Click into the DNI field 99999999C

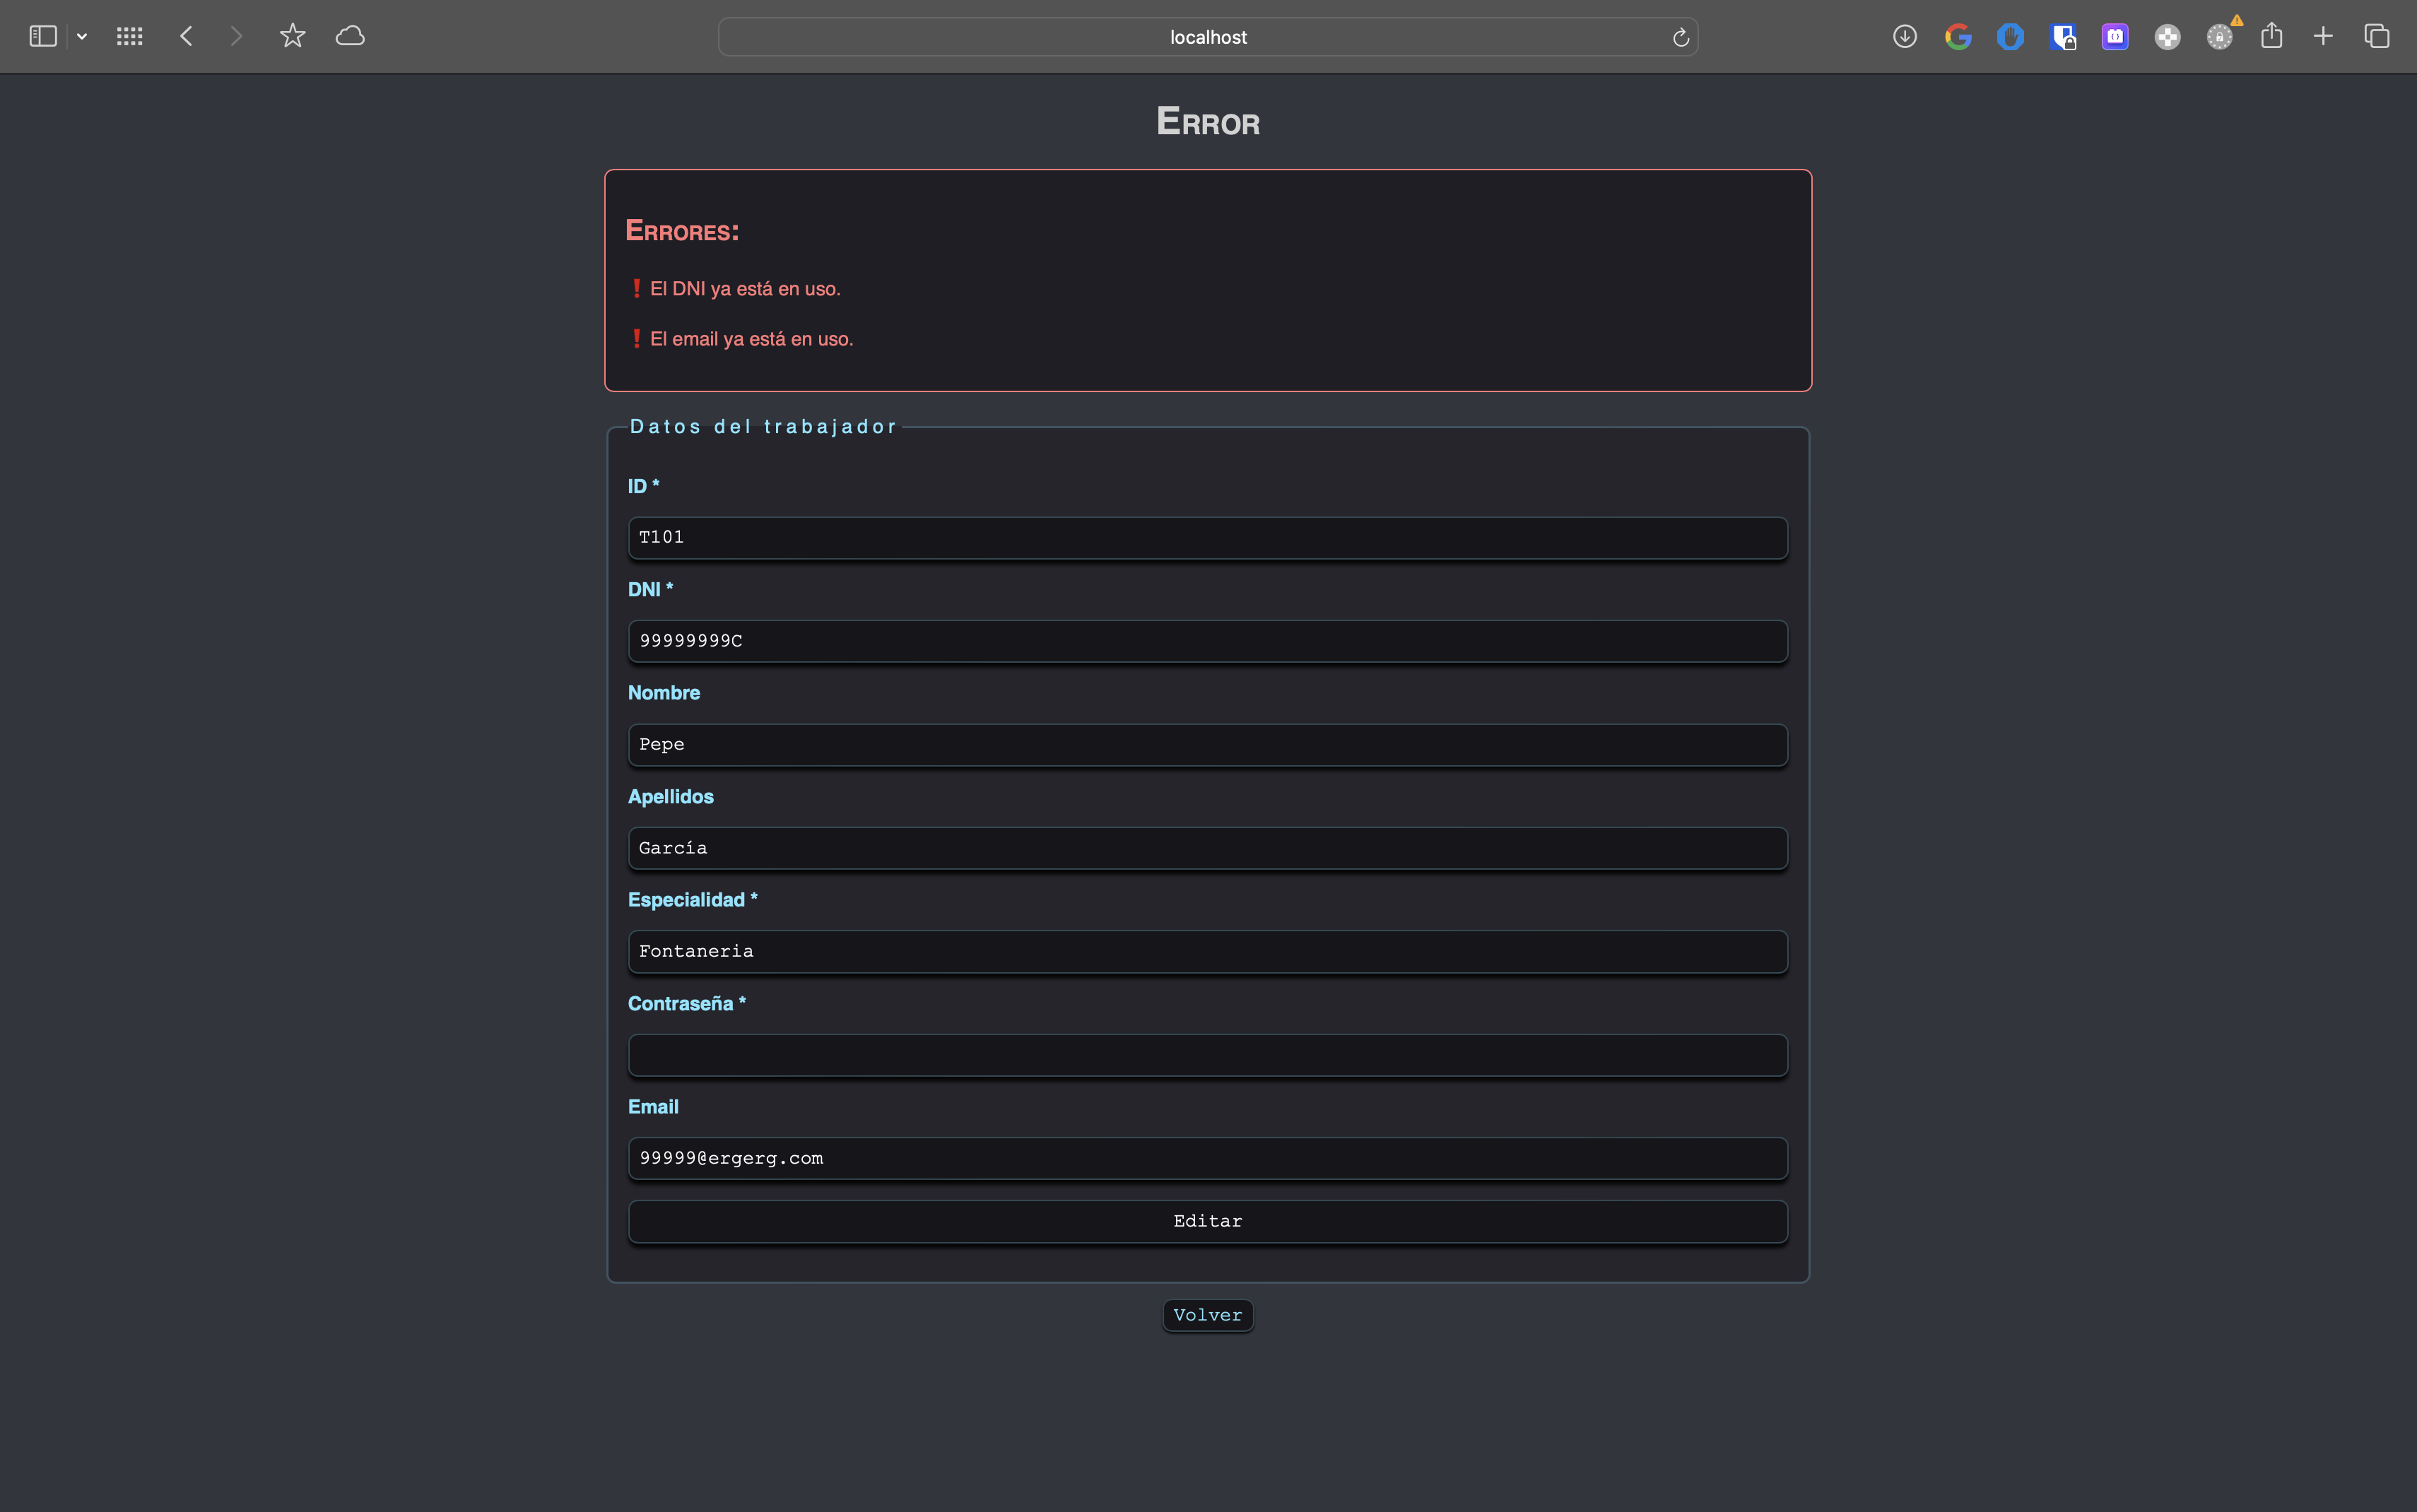[1208, 641]
